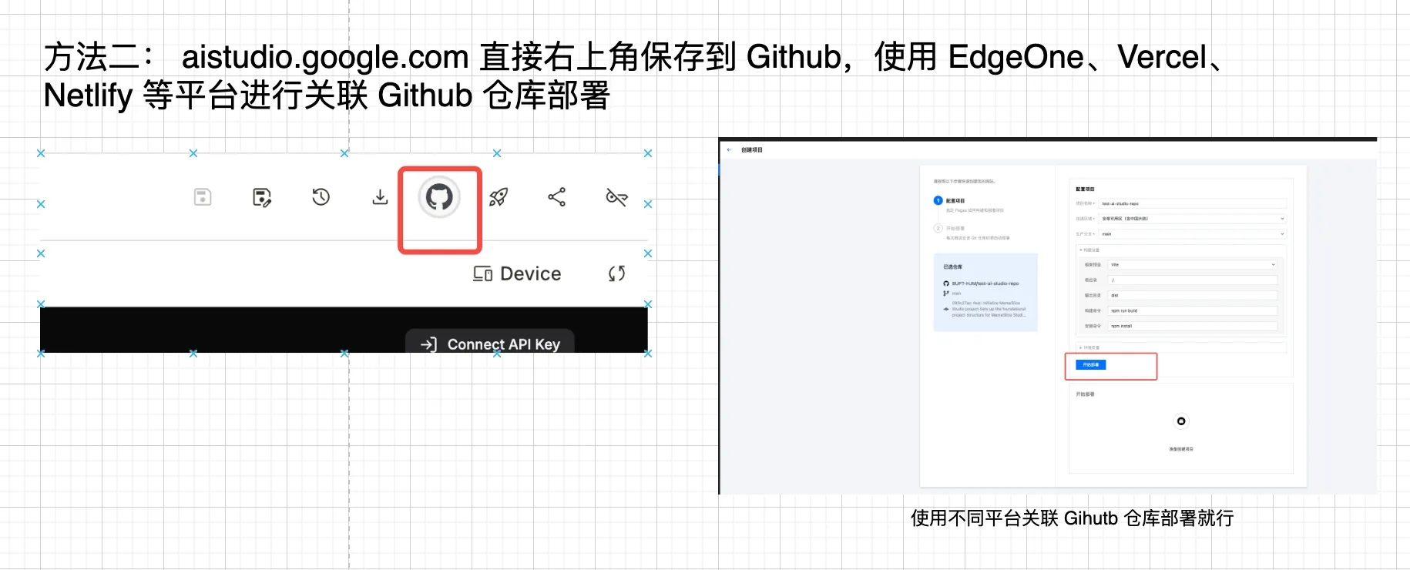Click the npm run build command field
1410x570 pixels.
click(x=1192, y=310)
